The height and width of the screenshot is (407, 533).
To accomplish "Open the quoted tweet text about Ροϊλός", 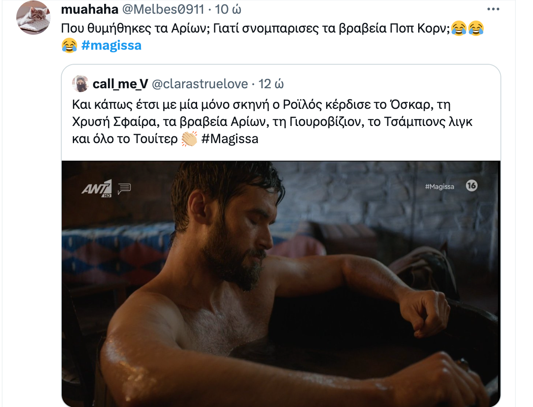I will coord(272,122).
